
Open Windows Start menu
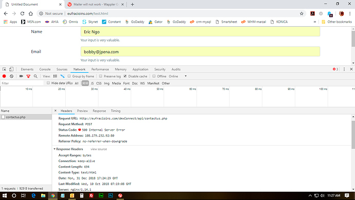5,195
